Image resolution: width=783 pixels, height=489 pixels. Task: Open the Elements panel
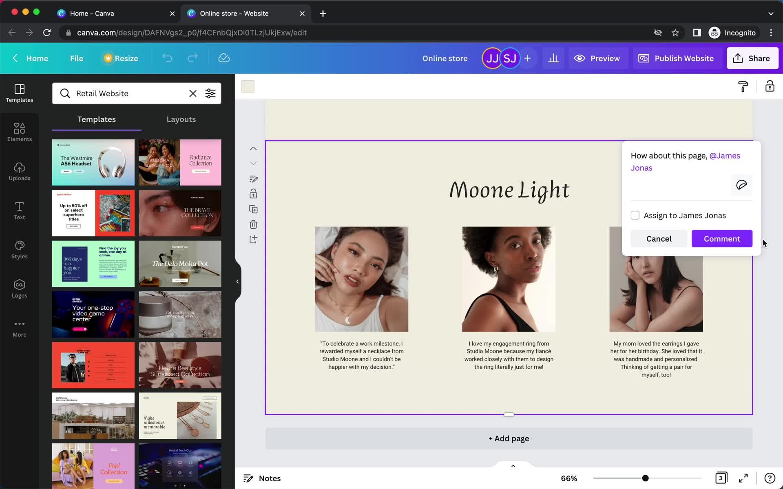coord(19,131)
